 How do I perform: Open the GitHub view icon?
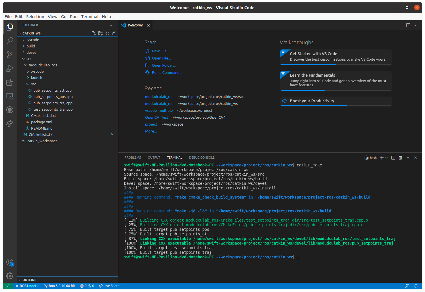10,110
